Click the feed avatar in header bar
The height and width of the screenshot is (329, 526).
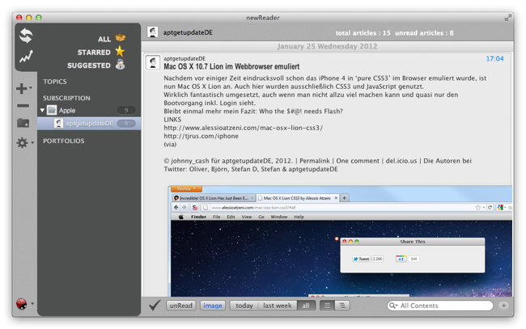[153, 32]
